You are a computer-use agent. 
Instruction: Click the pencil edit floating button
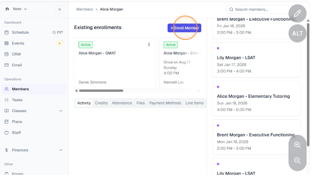(298, 13)
